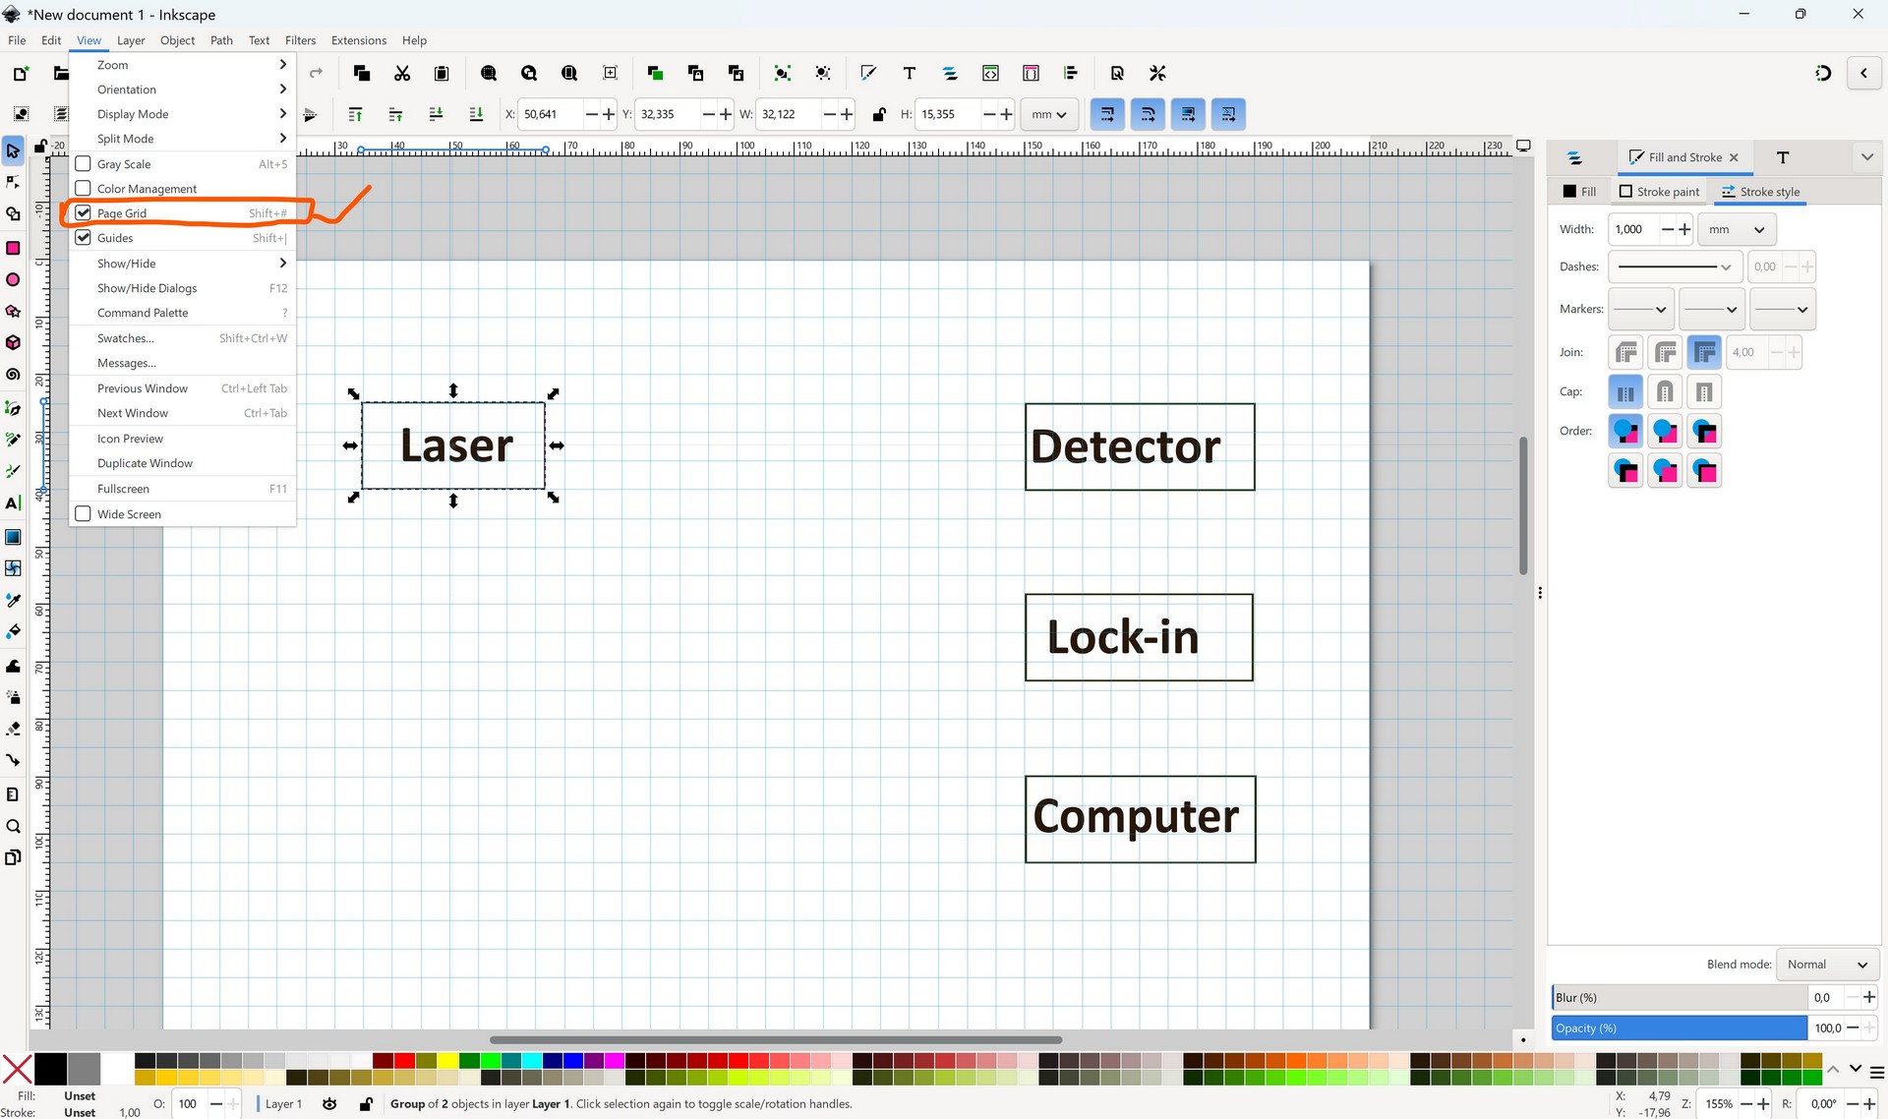1888x1119 pixels.
Task: Select round cap stroke style
Action: tap(1665, 392)
